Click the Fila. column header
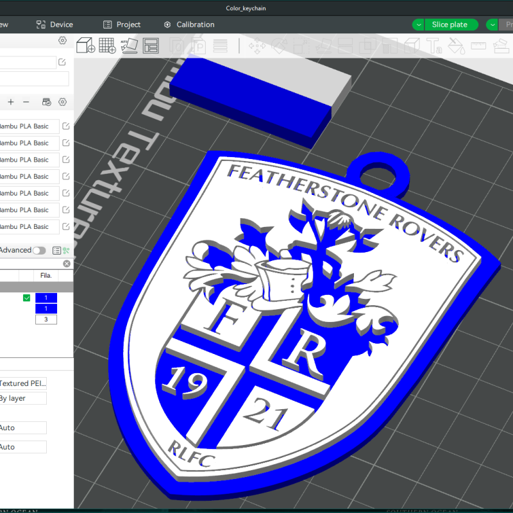This screenshot has height=513, width=513. [x=46, y=276]
